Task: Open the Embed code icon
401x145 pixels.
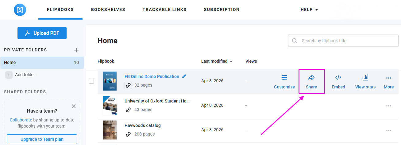Action: point(338,78)
